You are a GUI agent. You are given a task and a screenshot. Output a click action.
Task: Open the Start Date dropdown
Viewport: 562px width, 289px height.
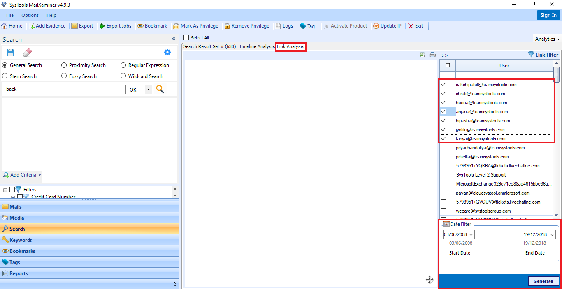tap(471, 234)
